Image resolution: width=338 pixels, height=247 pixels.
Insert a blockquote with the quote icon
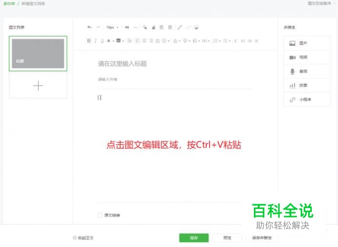pyautogui.click(x=127, y=27)
